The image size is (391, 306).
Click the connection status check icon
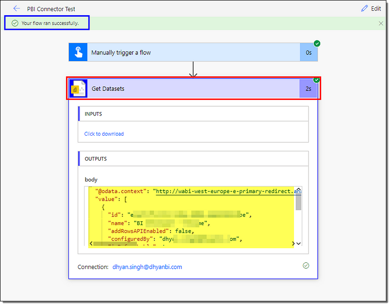click(306, 265)
